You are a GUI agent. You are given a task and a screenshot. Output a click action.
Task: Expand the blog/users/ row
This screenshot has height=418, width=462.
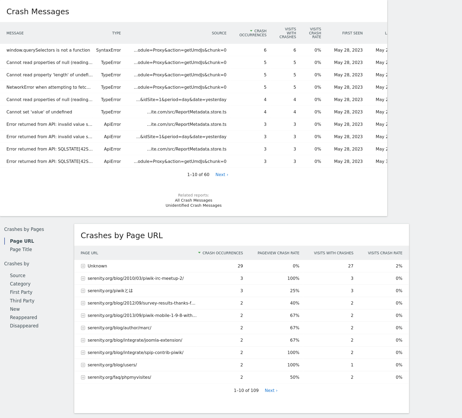point(83,365)
